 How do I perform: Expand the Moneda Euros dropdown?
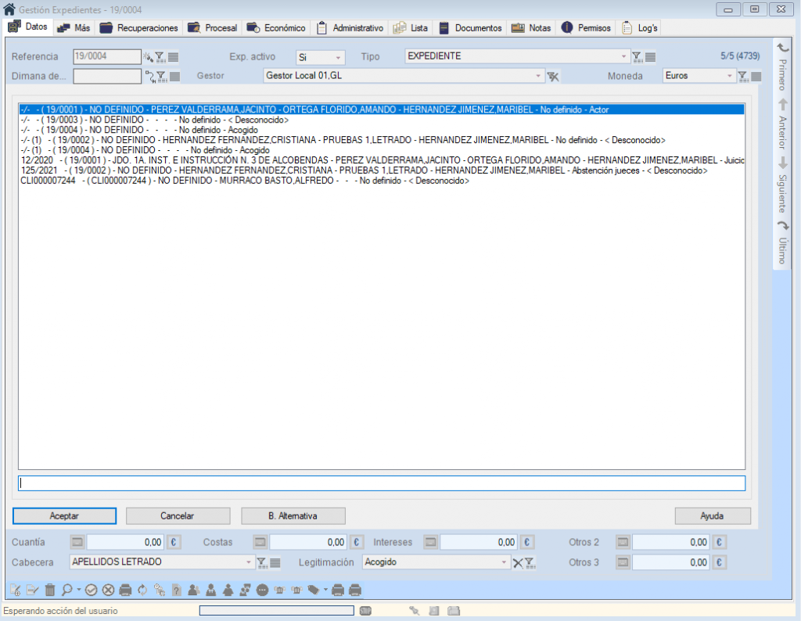[x=730, y=76]
